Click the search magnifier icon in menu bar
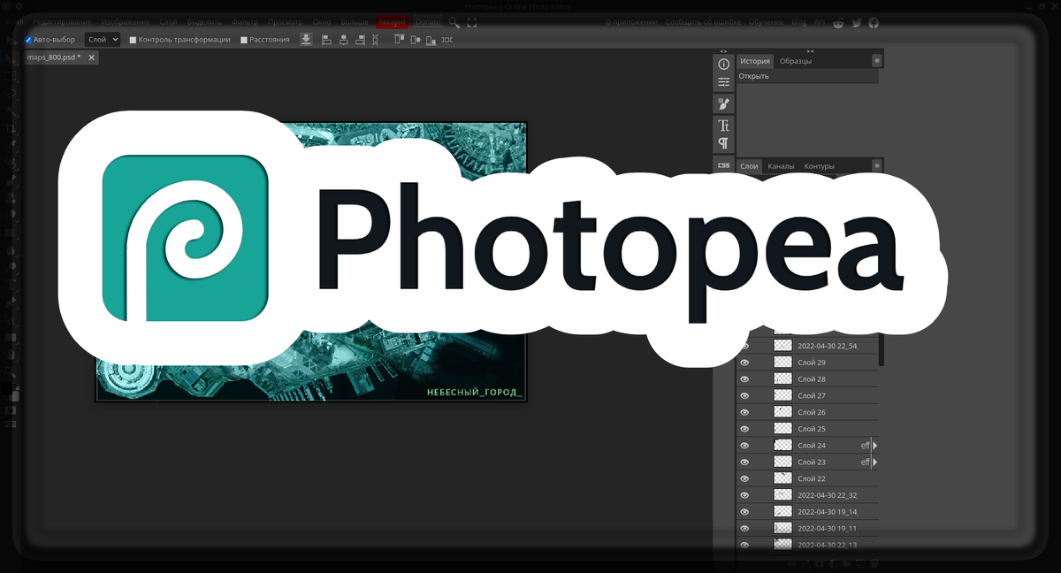Viewport: 1061px width, 573px height. tap(454, 21)
